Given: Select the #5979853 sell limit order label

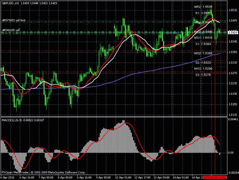Looking at the screenshot, I should (14, 20).
